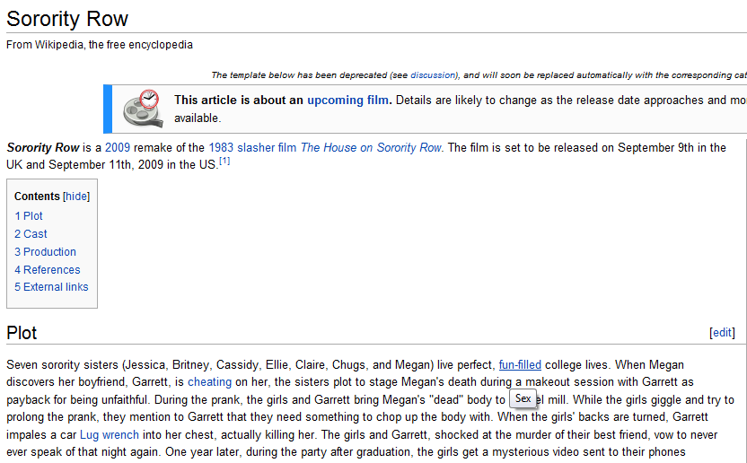
Task: Jump to '5 External links' in Contents
Action: 51,287
